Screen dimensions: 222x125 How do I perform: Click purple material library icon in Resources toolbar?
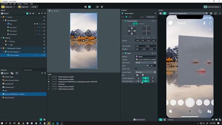[x=12, y=73]
